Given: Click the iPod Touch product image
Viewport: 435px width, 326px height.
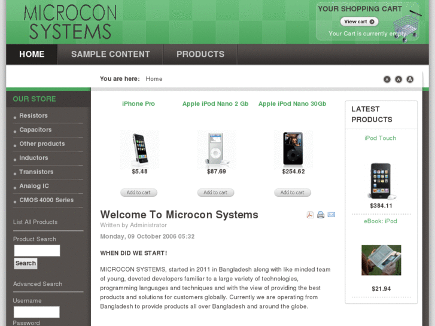Looking at the screenshot, I should pyautogui.click(x=381, y=181).
